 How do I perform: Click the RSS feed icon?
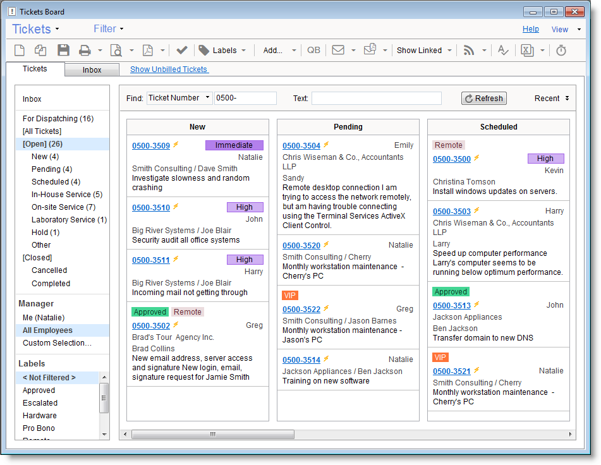(469, 51)
